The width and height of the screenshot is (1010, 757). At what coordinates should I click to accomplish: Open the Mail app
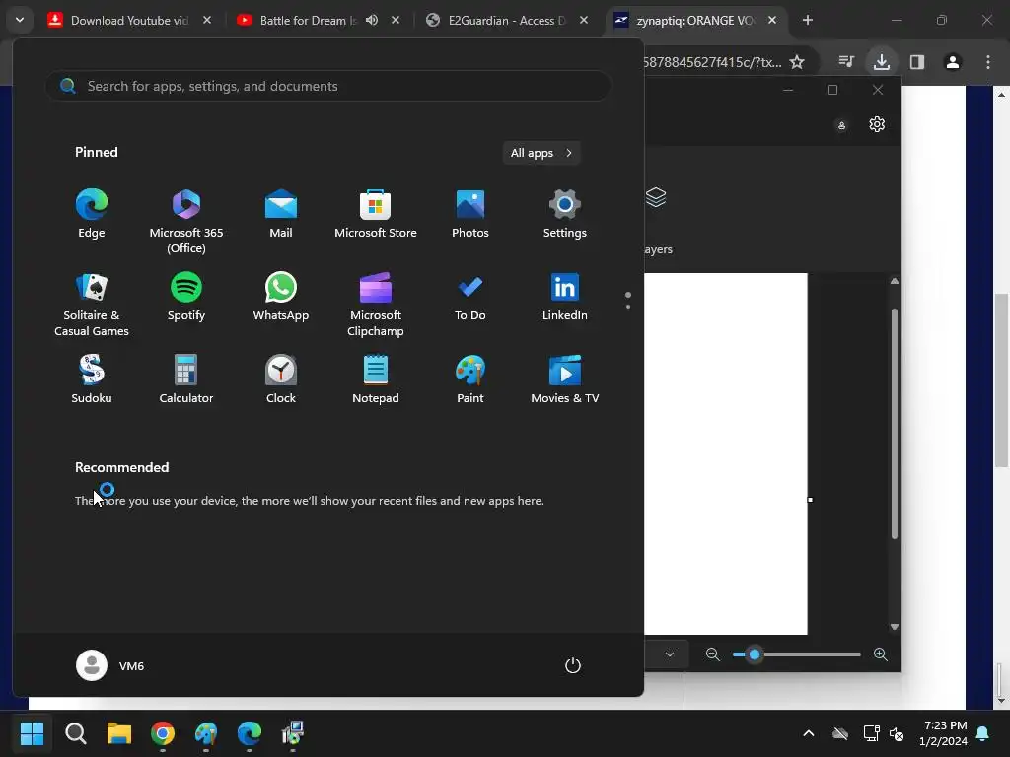pos(281,214)
